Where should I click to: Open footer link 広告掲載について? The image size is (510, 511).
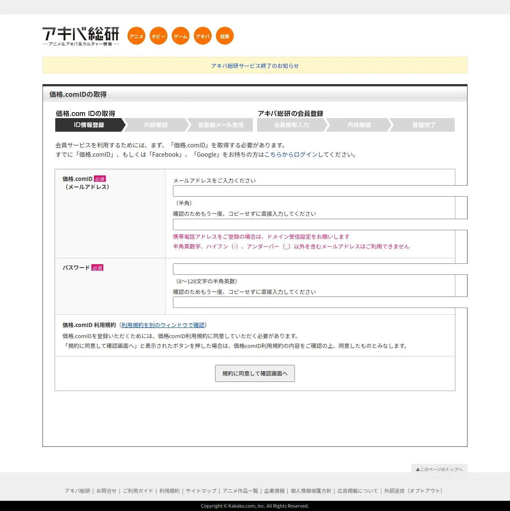pyautogui.click(x=357, y=491)
